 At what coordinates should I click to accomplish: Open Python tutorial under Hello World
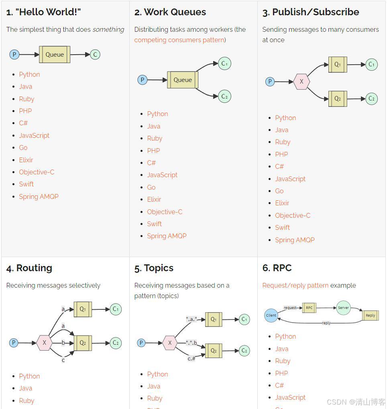(29, 74)
